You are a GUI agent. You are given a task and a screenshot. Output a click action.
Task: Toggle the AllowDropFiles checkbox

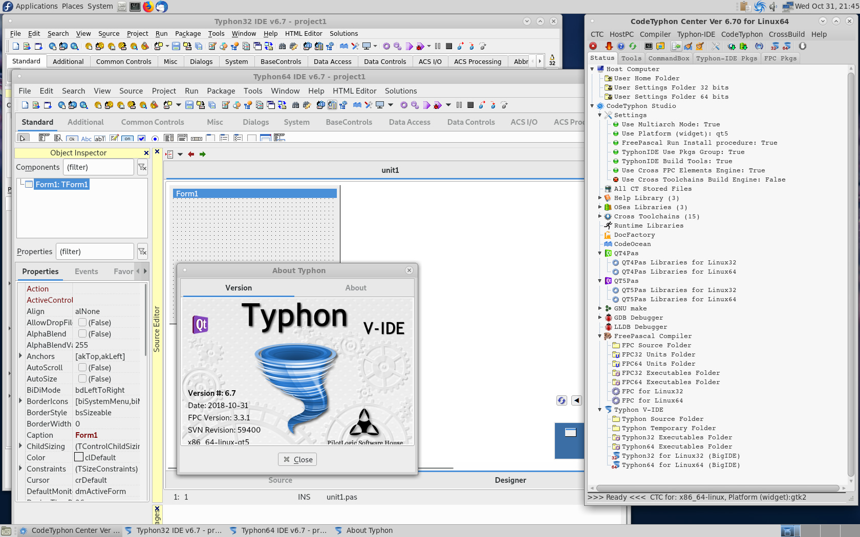tap(82, 322)
